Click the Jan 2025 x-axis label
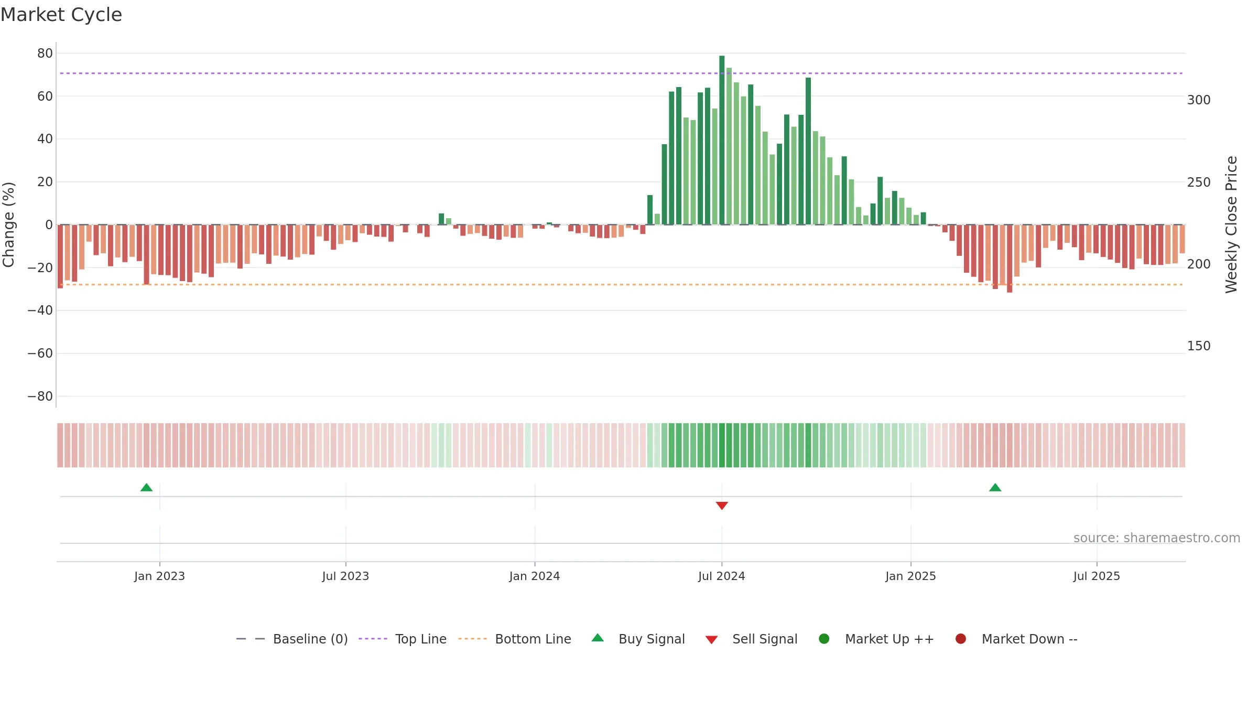Viewport: 1258px width, 708px height. 910,576
